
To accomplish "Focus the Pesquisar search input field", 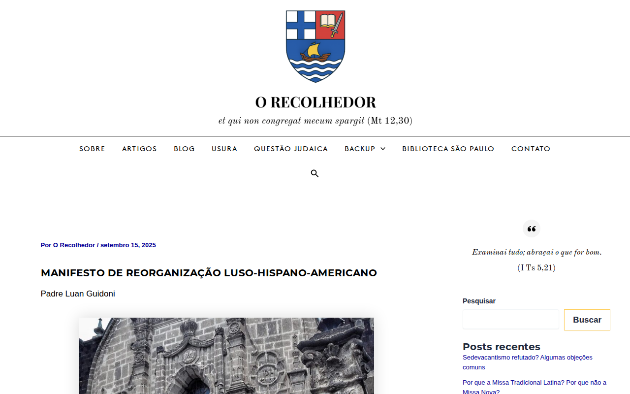I will click(511, 319).
